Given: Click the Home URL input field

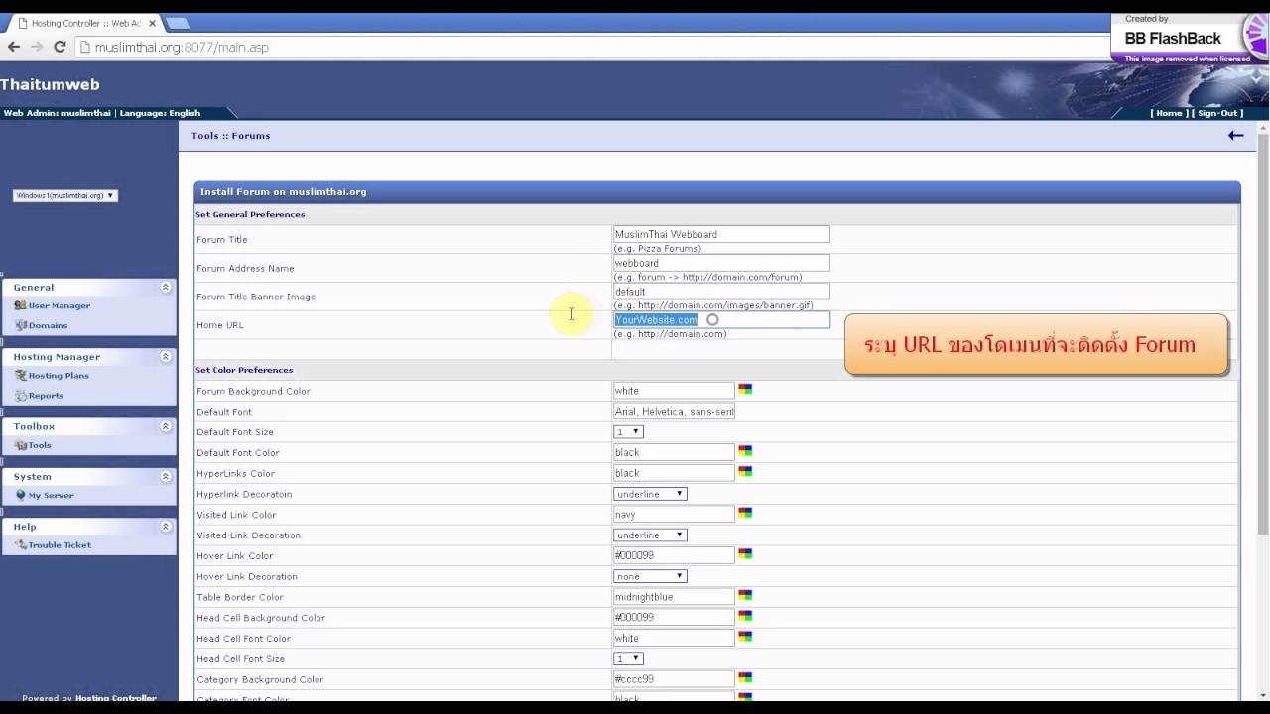Looking at the screenshot, I should pyautogui.click(x=721, y=320).
